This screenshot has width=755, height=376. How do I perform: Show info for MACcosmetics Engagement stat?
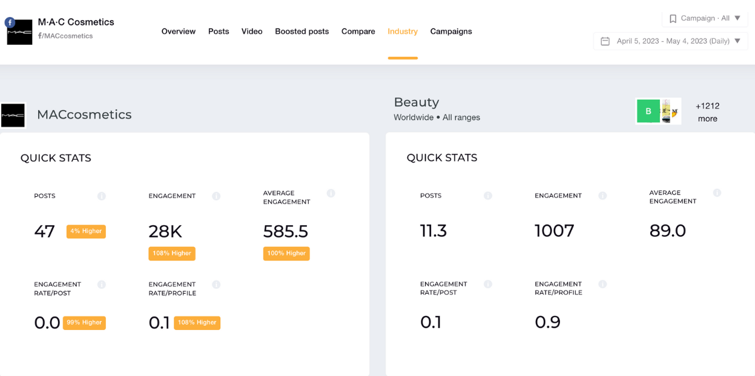[216, 196]
